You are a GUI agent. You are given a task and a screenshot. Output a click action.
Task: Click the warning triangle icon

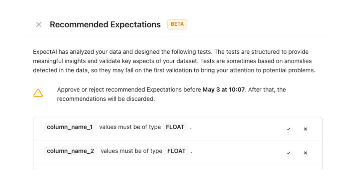point(38,93)
